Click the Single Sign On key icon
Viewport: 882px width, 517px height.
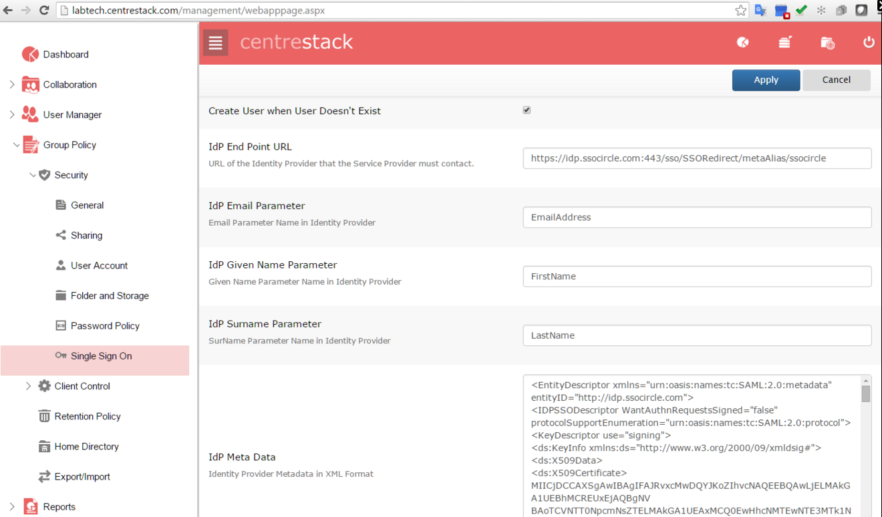coord(61,355)
